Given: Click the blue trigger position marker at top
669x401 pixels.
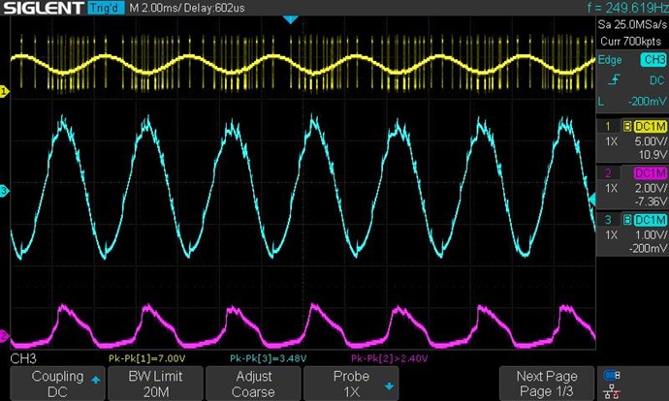Looking at the screenshot, I should point(291,19).
